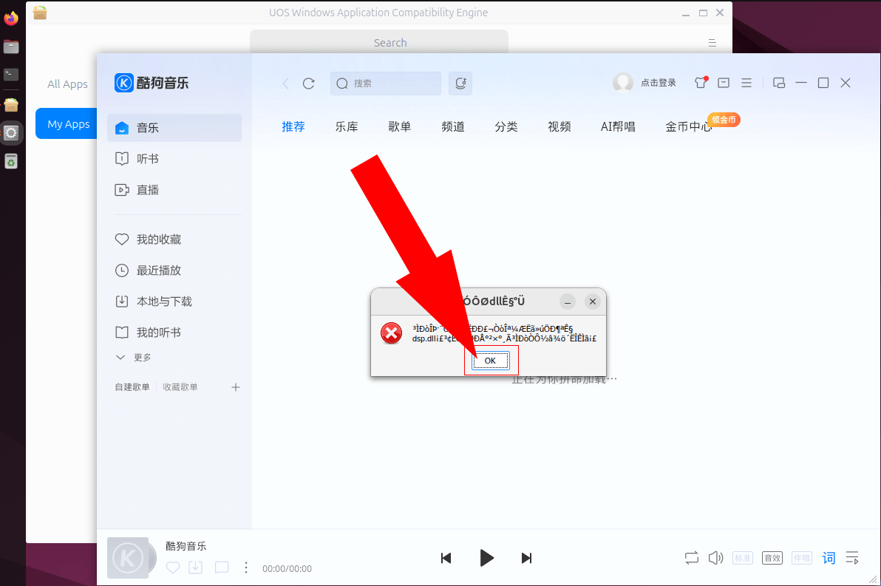Click OK in the error dialog
881x586 pixels.
click(x=491, y=360)
